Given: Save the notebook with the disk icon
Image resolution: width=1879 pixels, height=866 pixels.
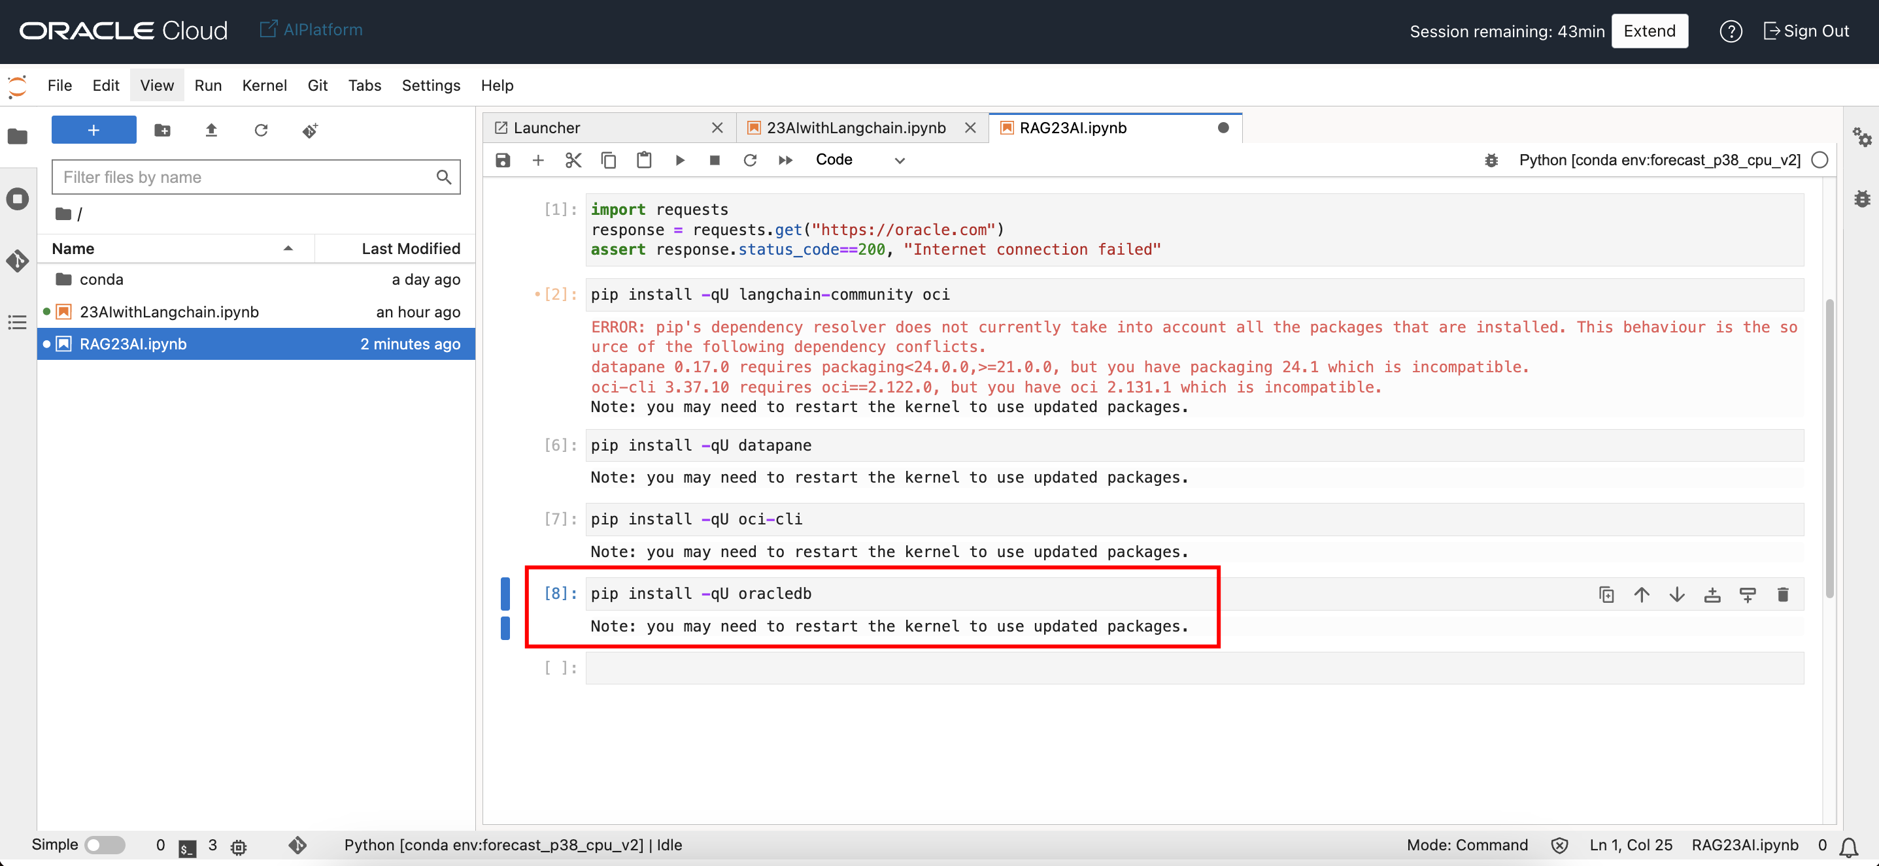Looking at the screenshot, I should click(x=503, y=160).
